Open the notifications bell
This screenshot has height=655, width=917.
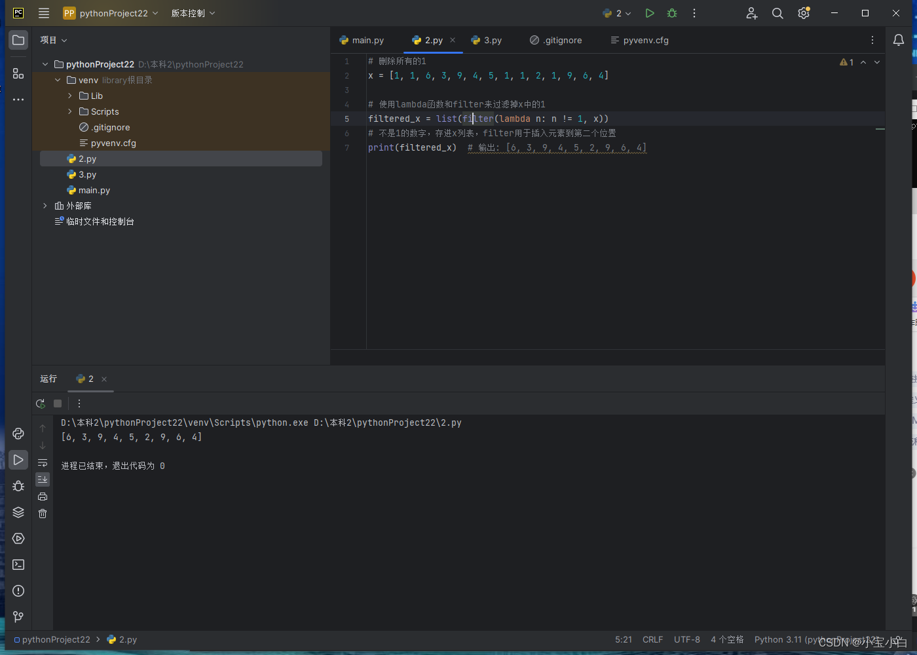click(x=899, y=40)
